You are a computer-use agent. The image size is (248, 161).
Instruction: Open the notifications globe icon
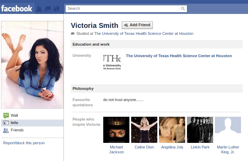pos(57,9)
